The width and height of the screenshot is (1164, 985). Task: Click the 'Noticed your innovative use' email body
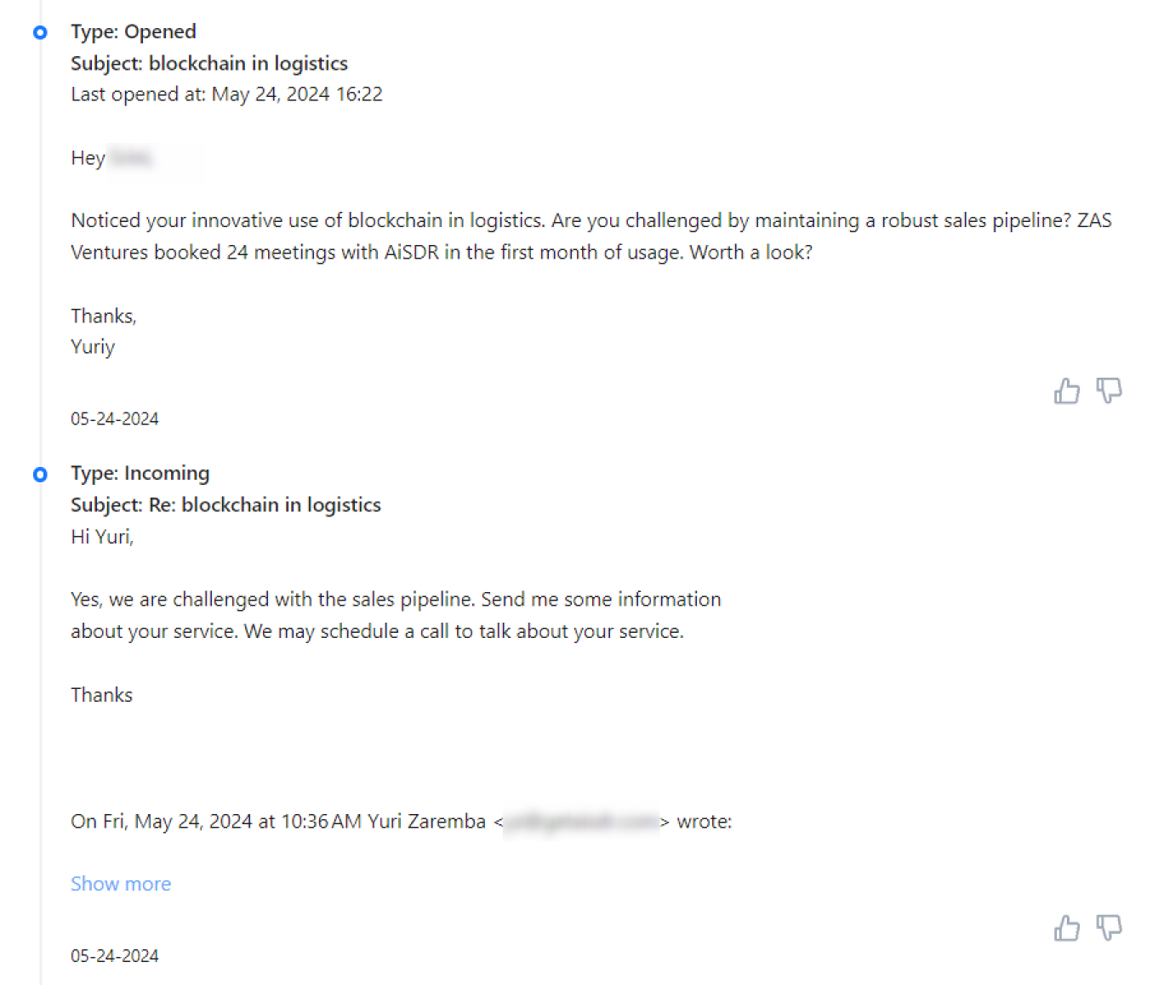click(591, 236)
